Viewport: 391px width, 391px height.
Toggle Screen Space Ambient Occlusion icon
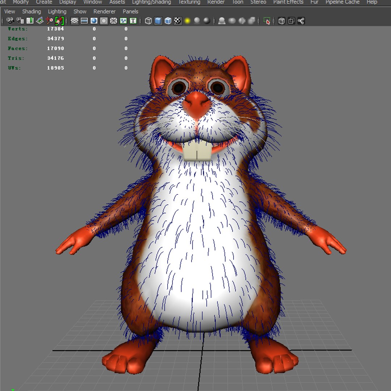[x=222, y=21]
